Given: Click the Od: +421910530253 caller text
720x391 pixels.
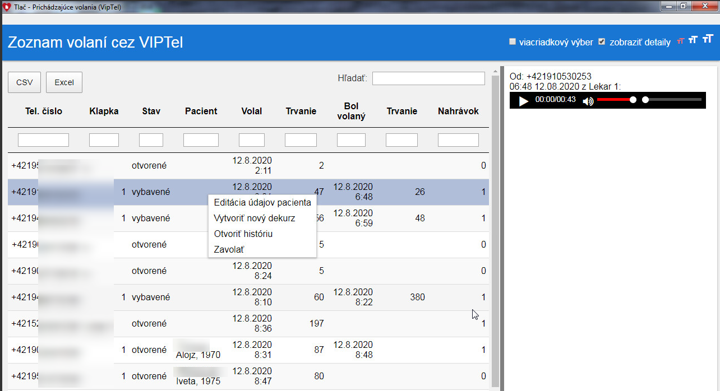Looking at the screenshot, I should tap(551, 76).
